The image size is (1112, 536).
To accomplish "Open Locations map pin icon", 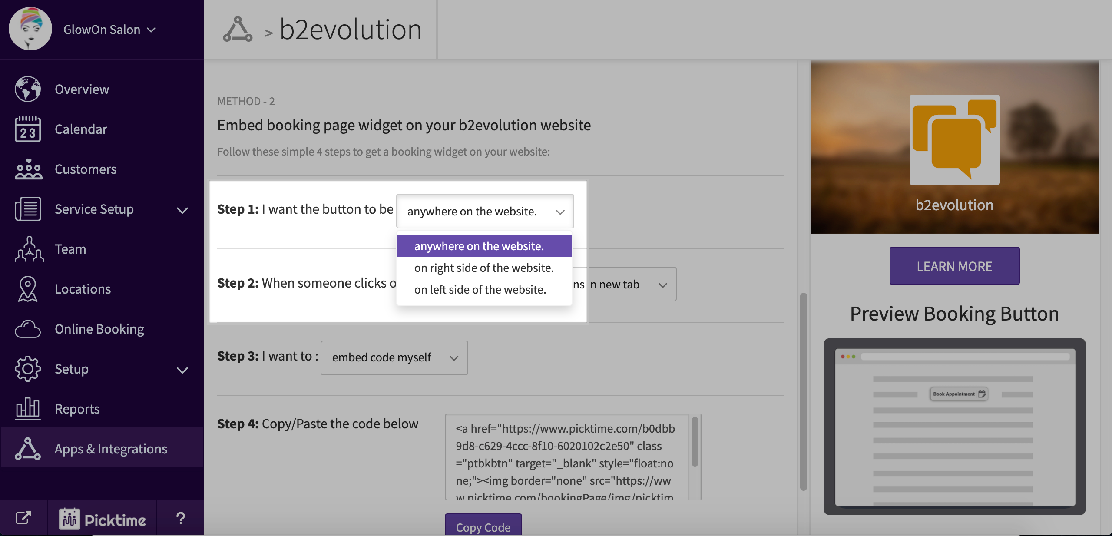I will [28, 289].
